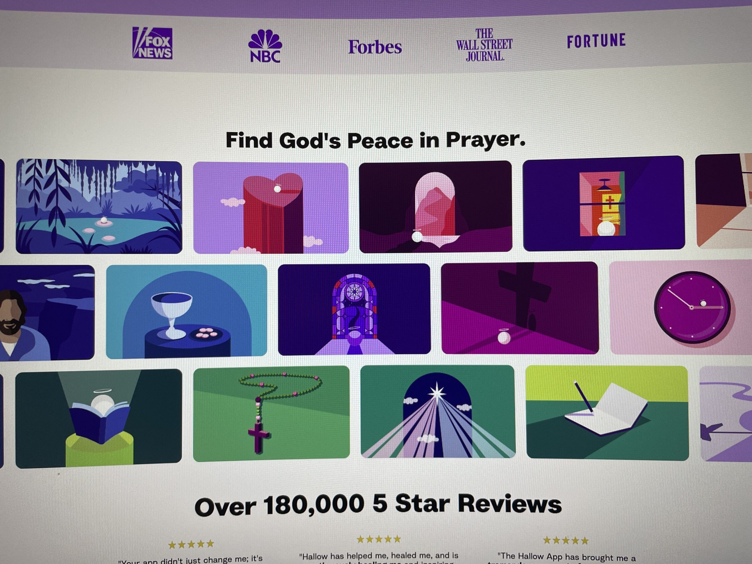Open the cross shadow card
Viewport: 752px width, 564px height.
pos(520,308)
